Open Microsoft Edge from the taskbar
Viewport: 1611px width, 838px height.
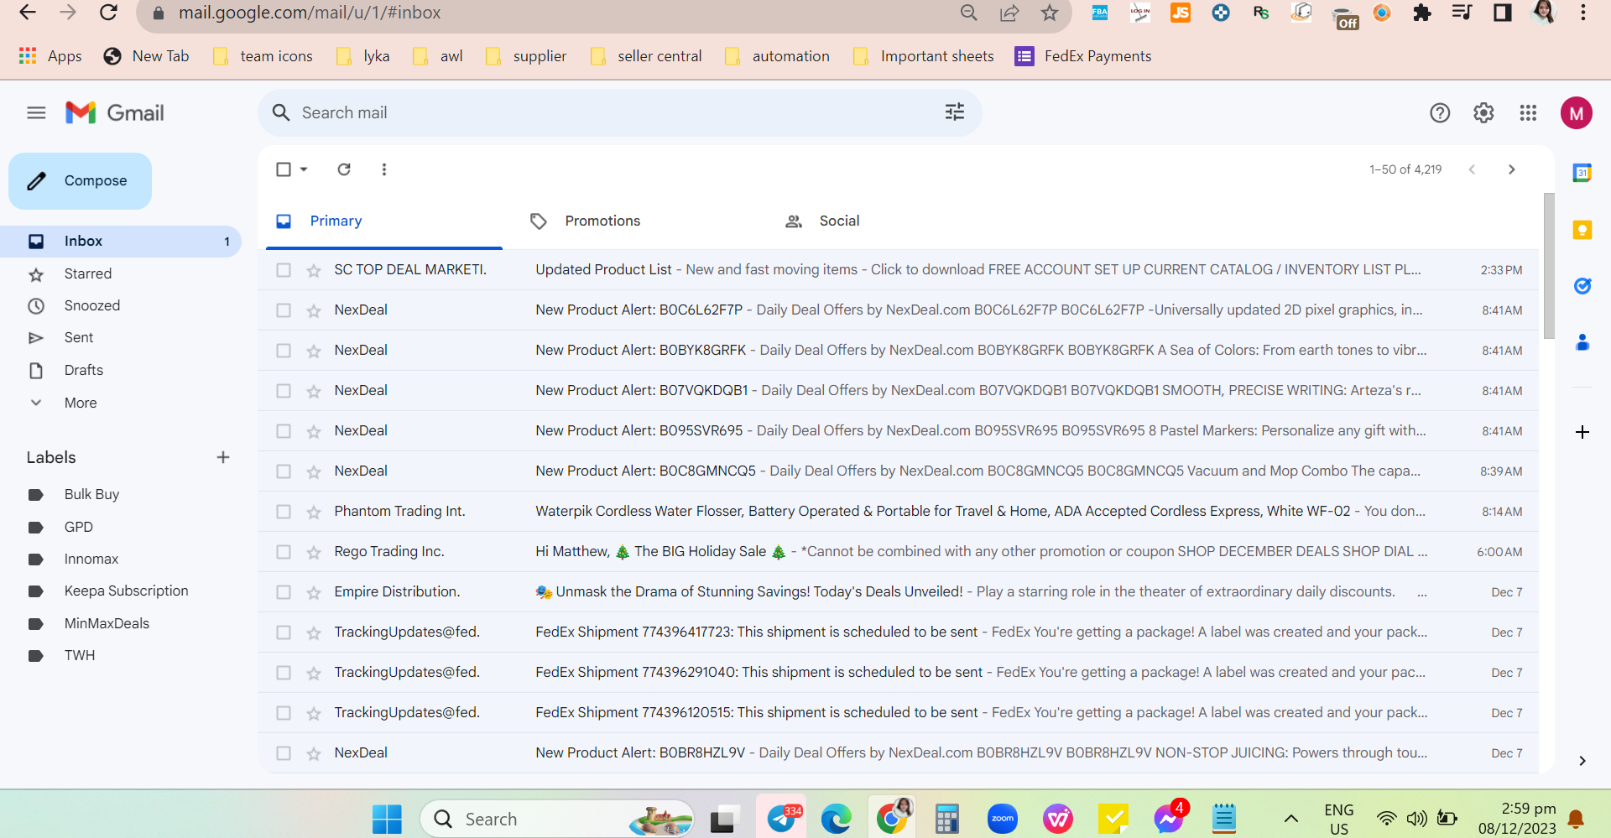[836, 819]
